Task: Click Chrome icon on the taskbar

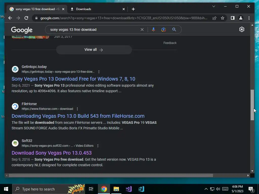Action: tap(104, 189)
